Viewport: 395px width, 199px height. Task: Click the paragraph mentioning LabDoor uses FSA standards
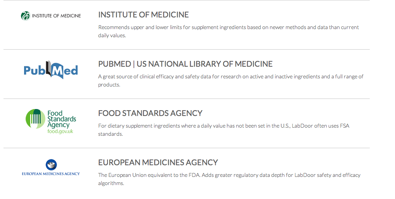tap(223, 126)
